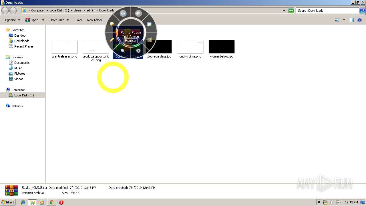Image resolution: width=366 pixels, height=206 pixels.
Task: Expand the Computer breadcrumb arrow
Action: click(x=47, y=11)
